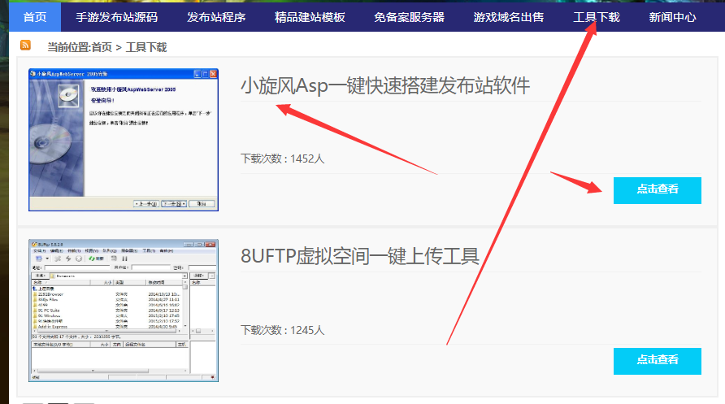The width and height of the screenshot is (725, 404).
Task: Follow the 首页 breadcrumb link
Action: click(x=102, y=47)
